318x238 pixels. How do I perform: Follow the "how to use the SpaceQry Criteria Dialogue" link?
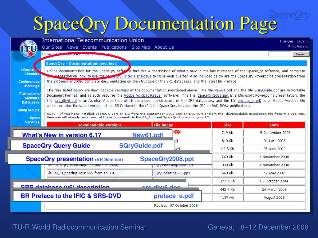point(115,76)
